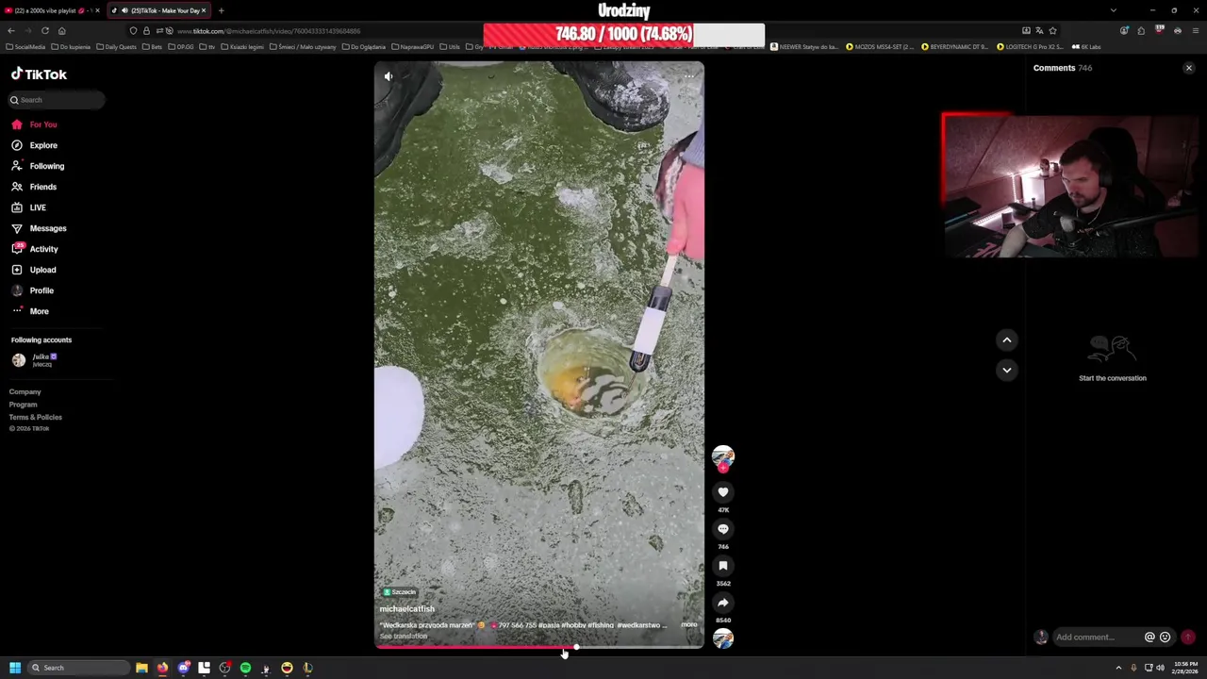
Task: Close the TikTok browser tab
Action: point(203,10)
